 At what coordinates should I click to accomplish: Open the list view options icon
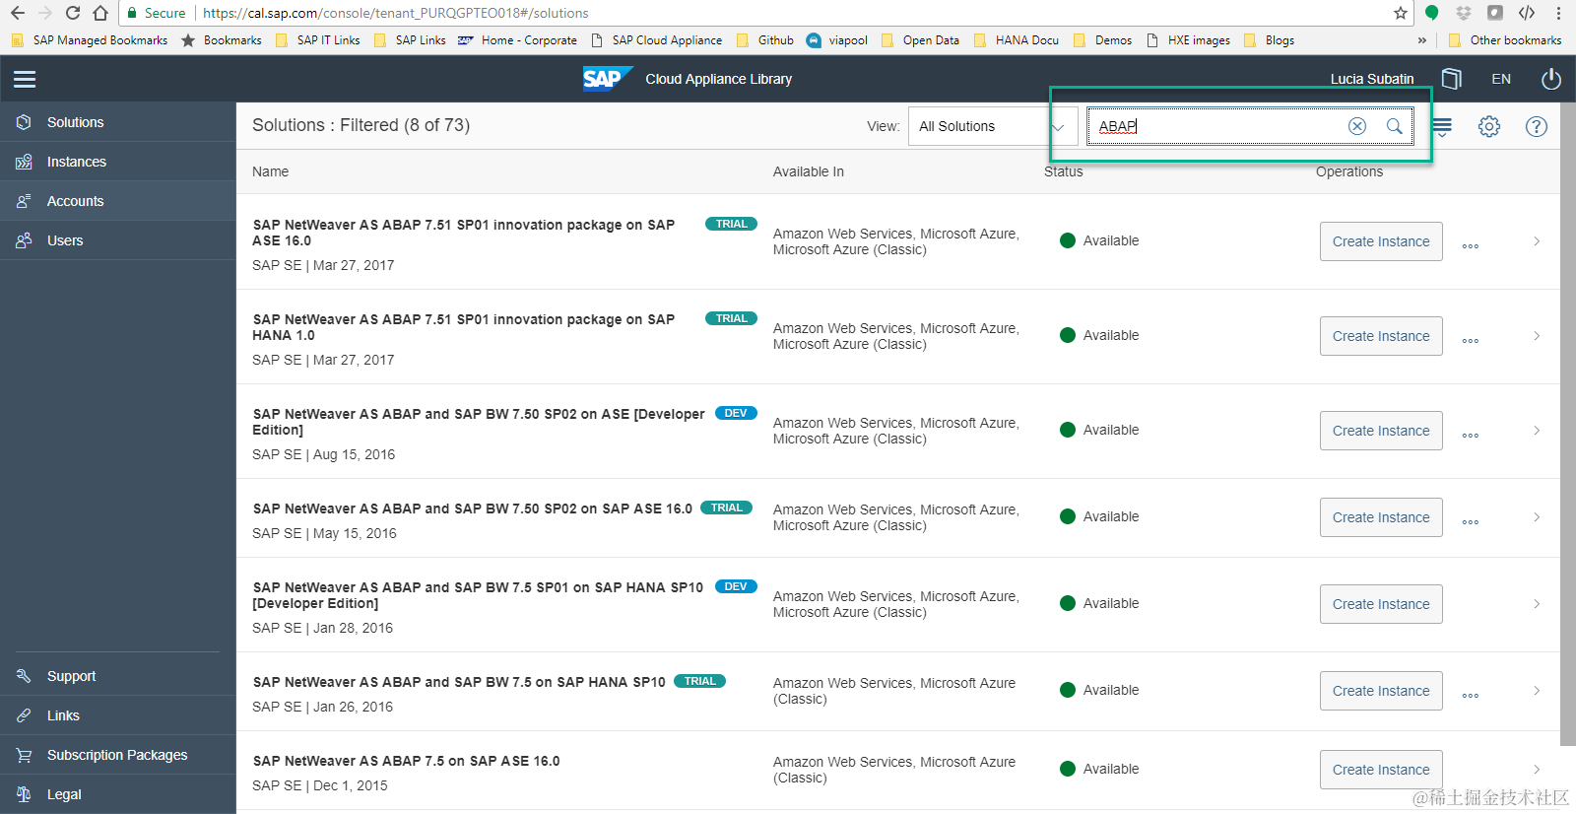point(1442,126)
